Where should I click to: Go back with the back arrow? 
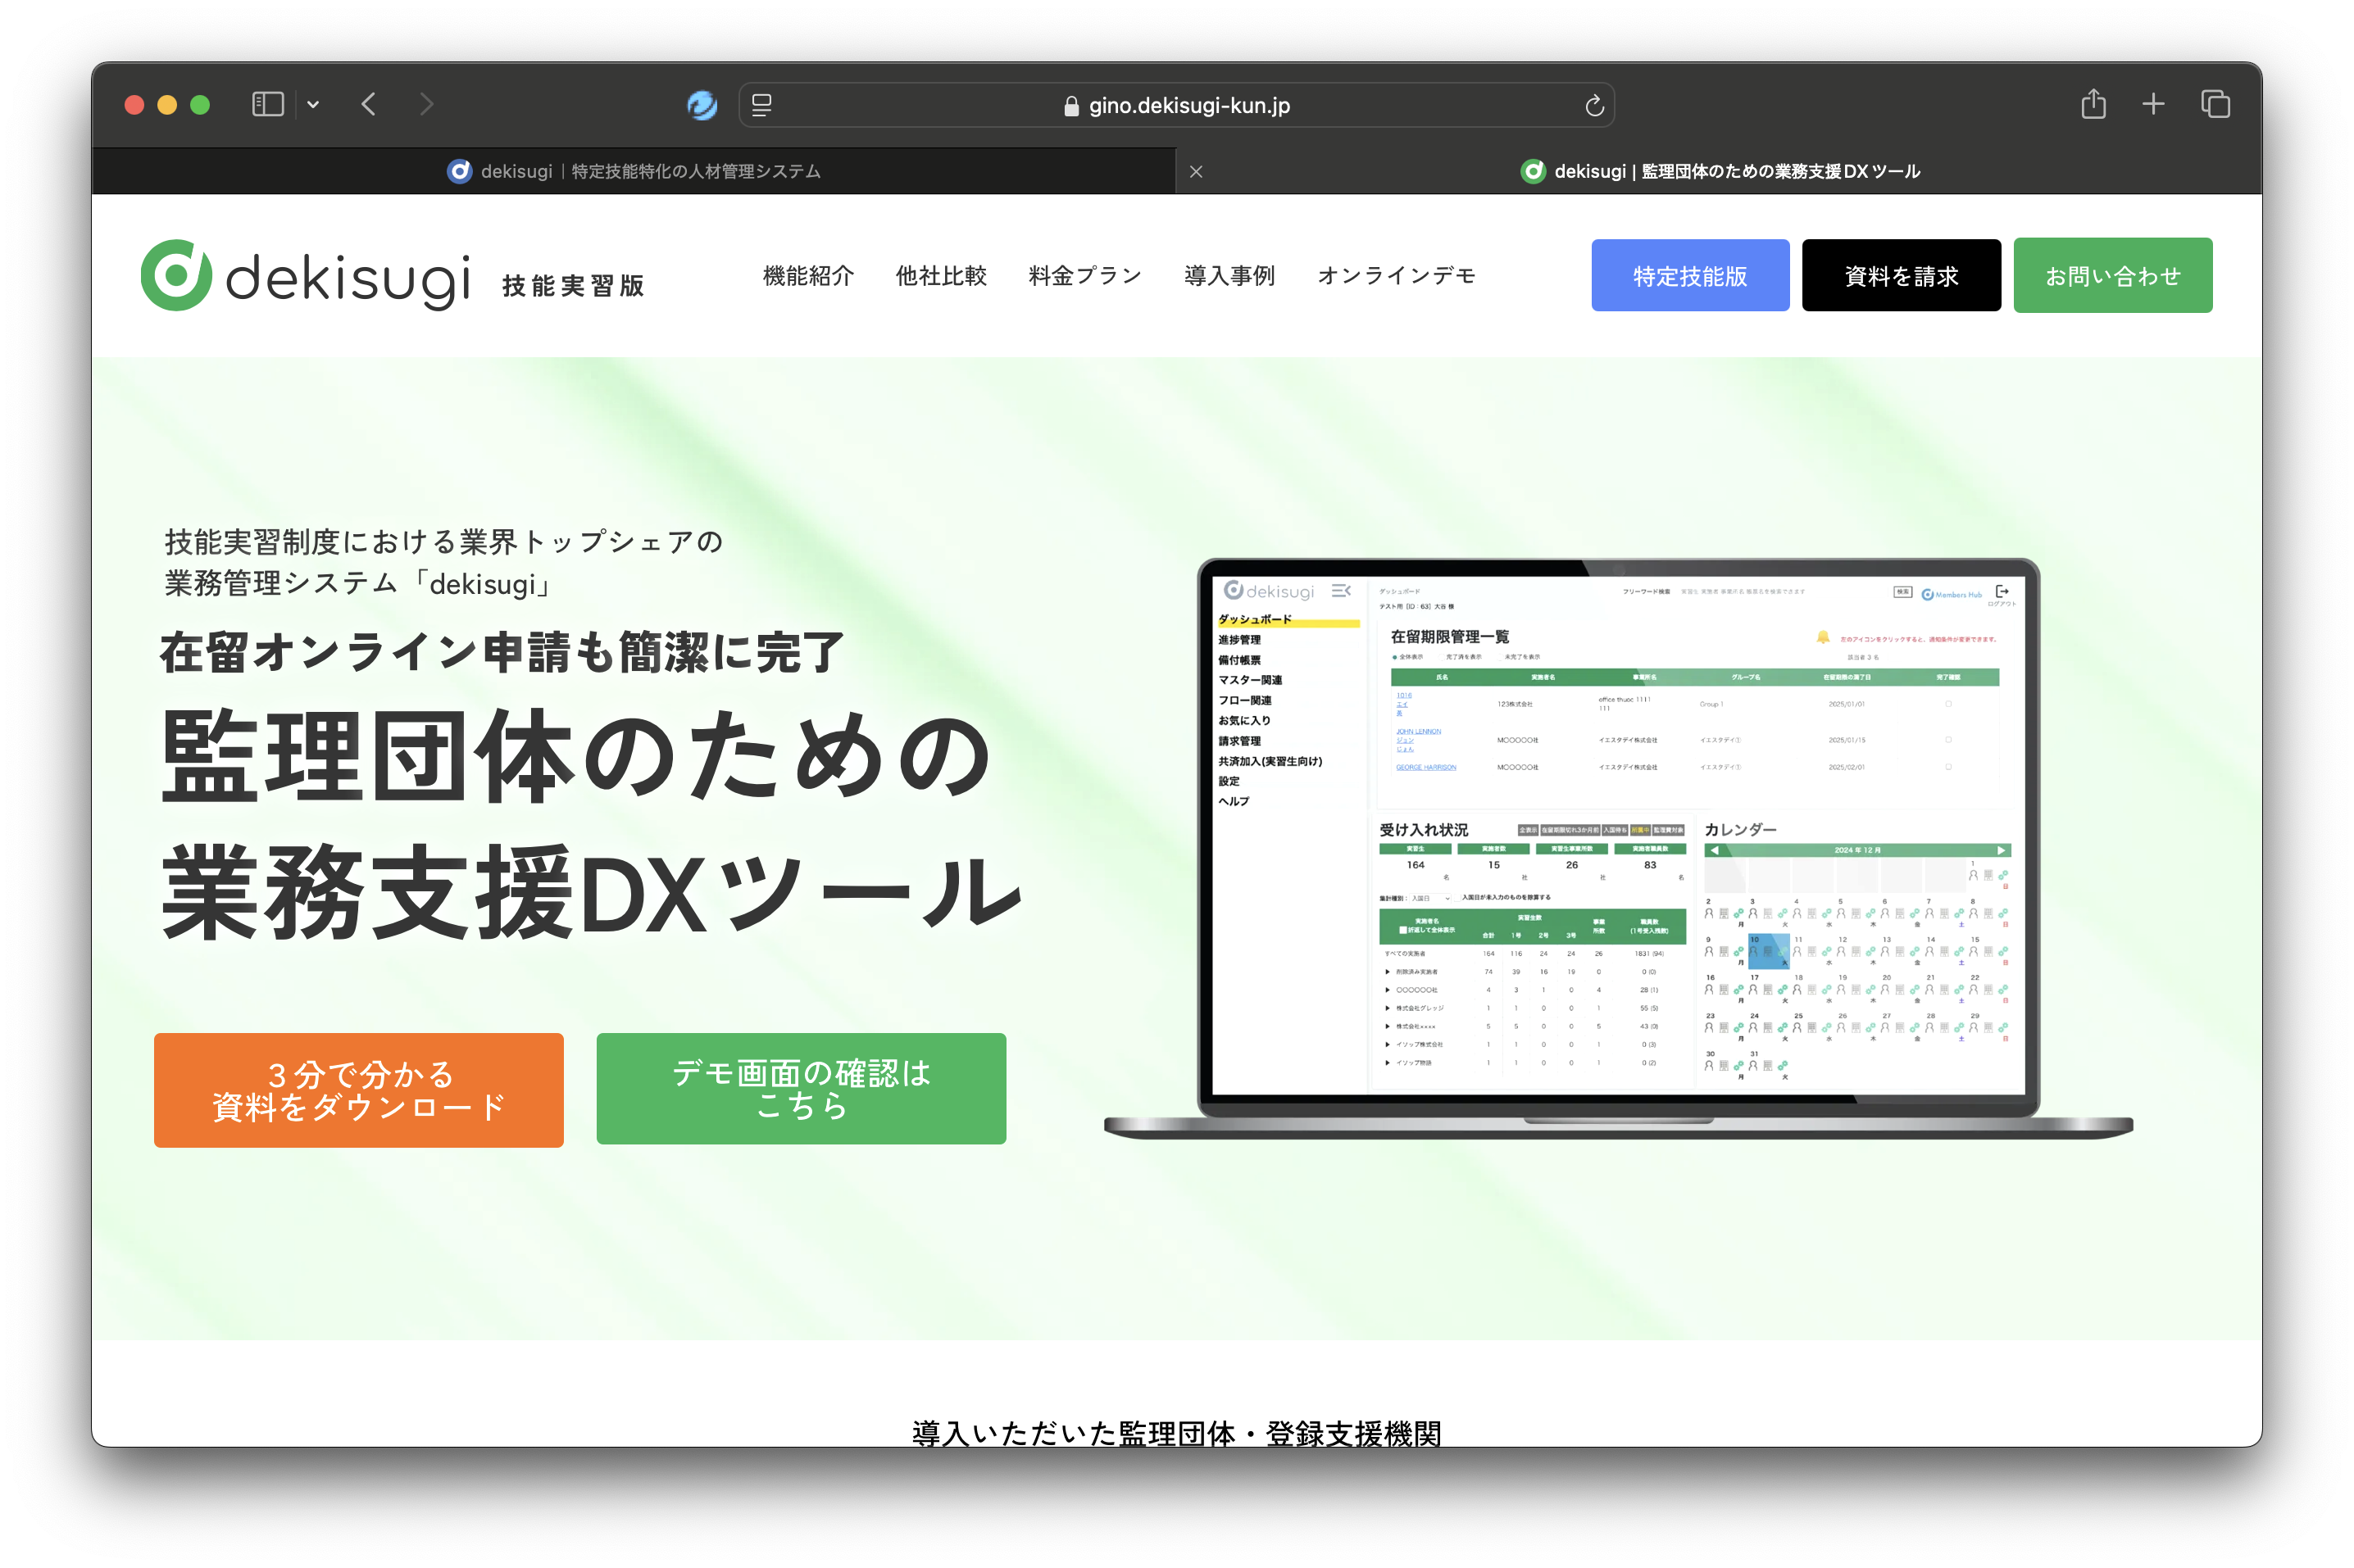coord(369,104)
